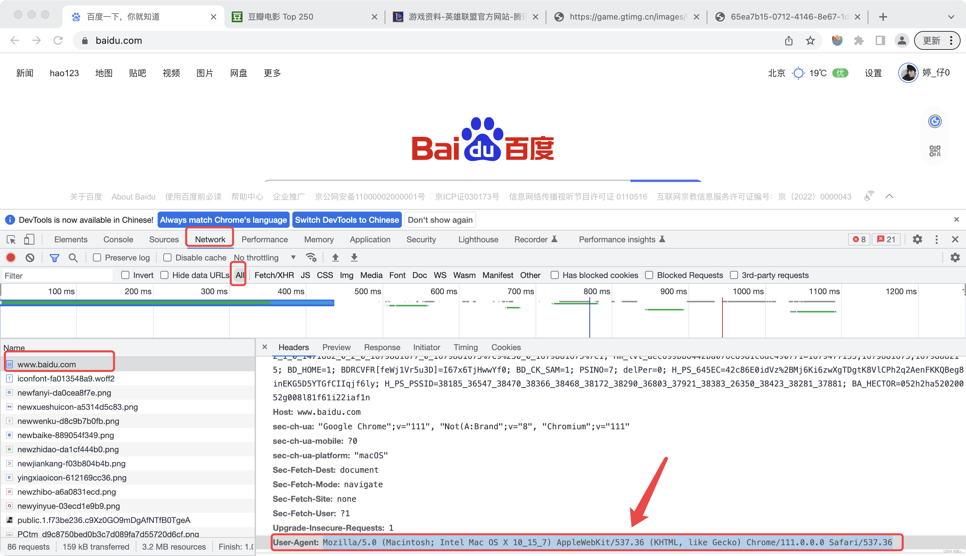The height and width of the screenshot is (556, 966).
Task: Open the DevTools settings gear
Action: pos(917,240)
